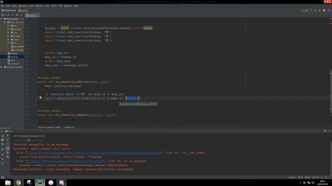The image size is (332, 186).
Task: Click tool windows icon in bottom-left corner
Action: [x=3, y=177]
